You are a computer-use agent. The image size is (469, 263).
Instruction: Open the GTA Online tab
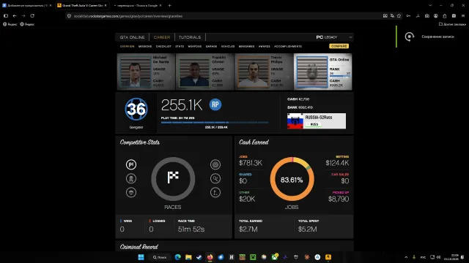coord(132,37)
